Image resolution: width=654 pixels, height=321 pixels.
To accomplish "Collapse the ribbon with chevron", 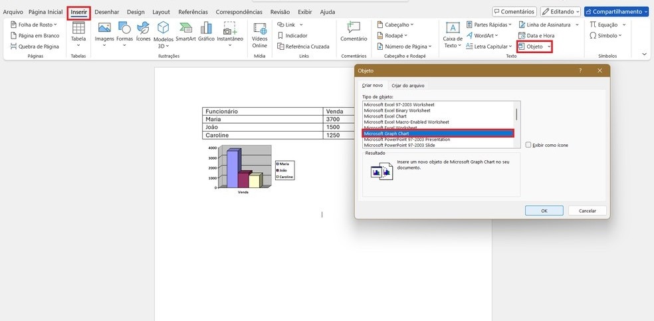I will point(645,54).
